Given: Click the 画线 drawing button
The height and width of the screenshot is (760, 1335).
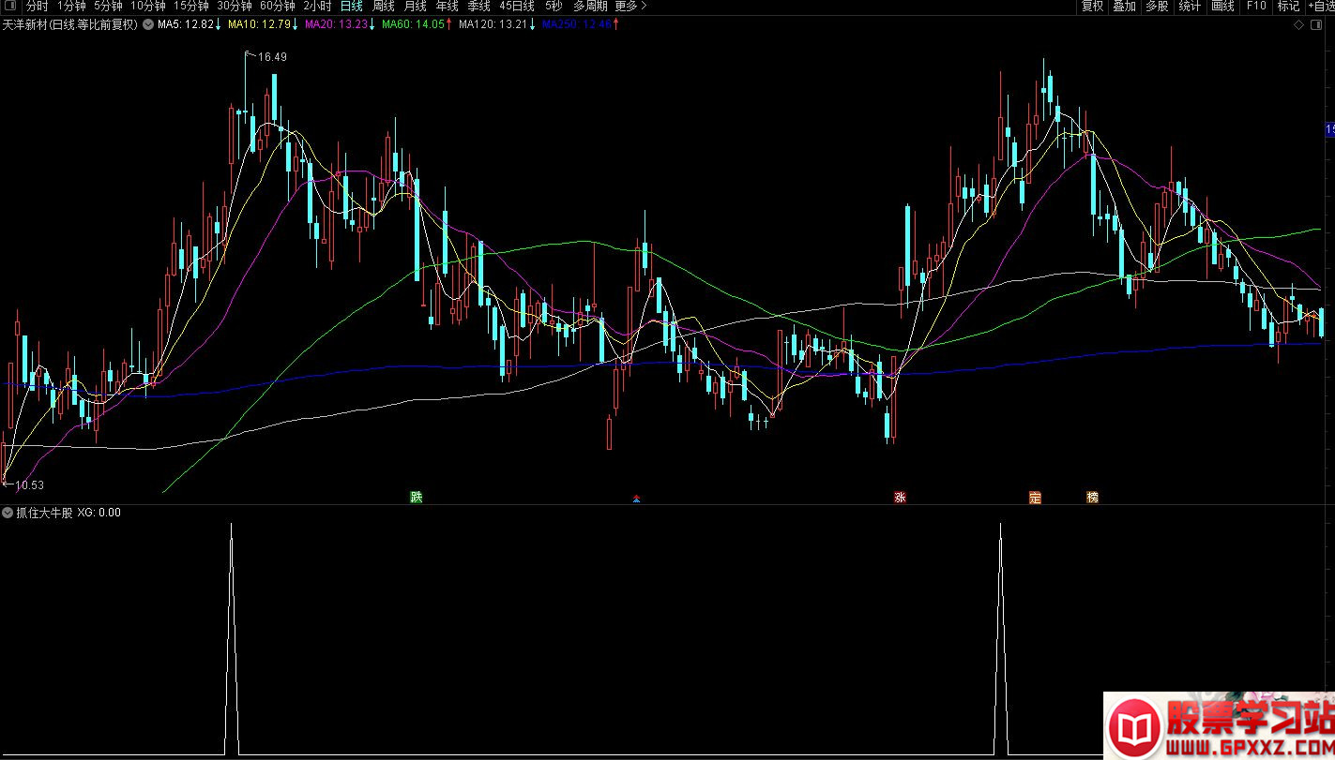Looking at the screenshot, I should pyautogui.click(x=1222, y=6).
